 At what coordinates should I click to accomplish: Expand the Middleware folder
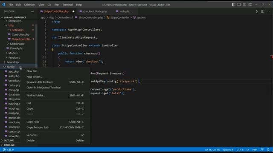coord(17,44)
